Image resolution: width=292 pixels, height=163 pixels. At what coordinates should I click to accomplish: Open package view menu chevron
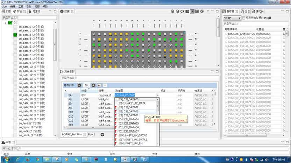pyautogui.click(x=208, y=11)
